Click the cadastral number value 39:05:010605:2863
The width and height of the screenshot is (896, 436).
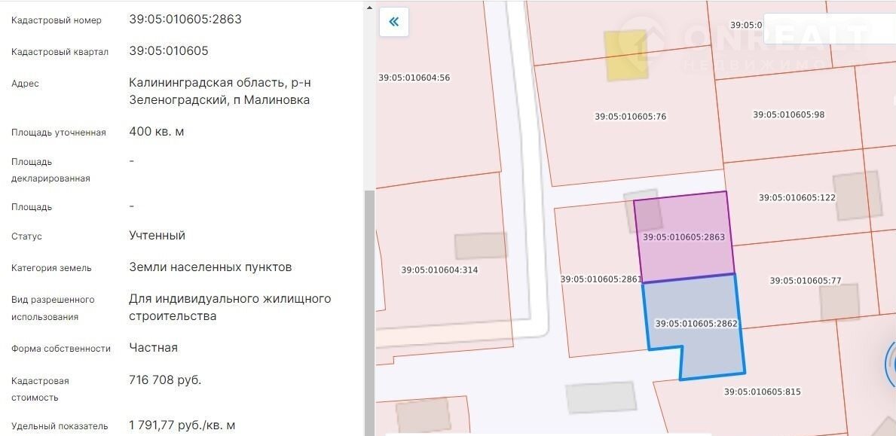tap(185, 20)
